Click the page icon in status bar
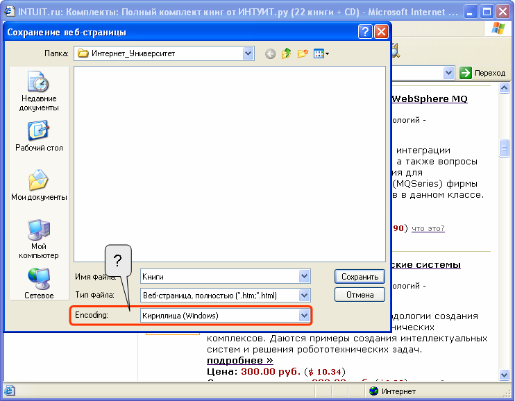Viewport: 515px width, 401px height. (x=9, y=391)
